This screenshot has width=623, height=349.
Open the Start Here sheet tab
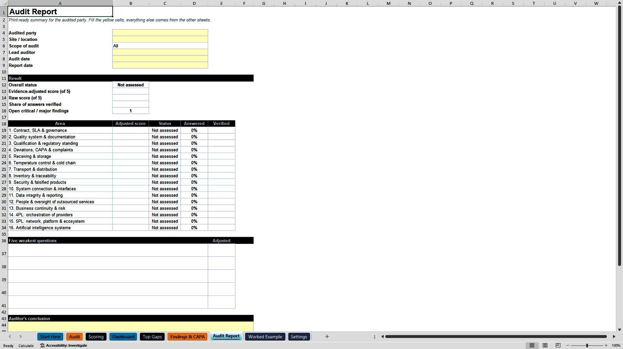tap(50, 337)
